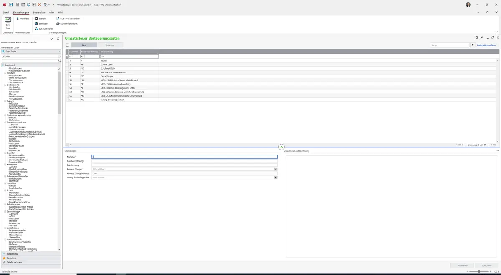Click the Suche search field
501x275 pixels.
point(450,45)
